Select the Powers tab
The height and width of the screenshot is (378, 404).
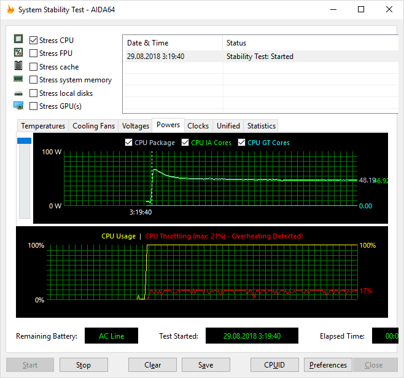[168, 125]
